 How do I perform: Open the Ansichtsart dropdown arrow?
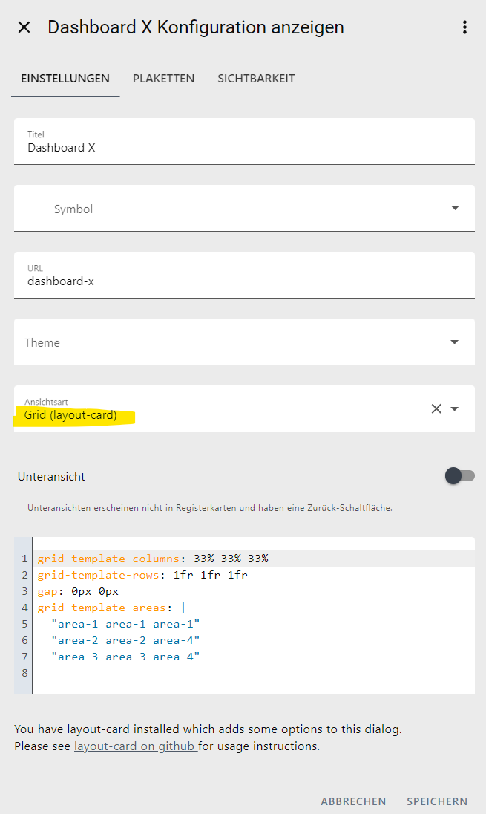[x=455, y=408]
